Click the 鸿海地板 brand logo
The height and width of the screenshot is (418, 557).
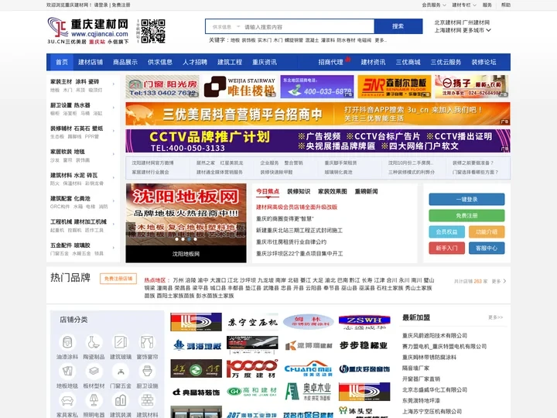196,345
